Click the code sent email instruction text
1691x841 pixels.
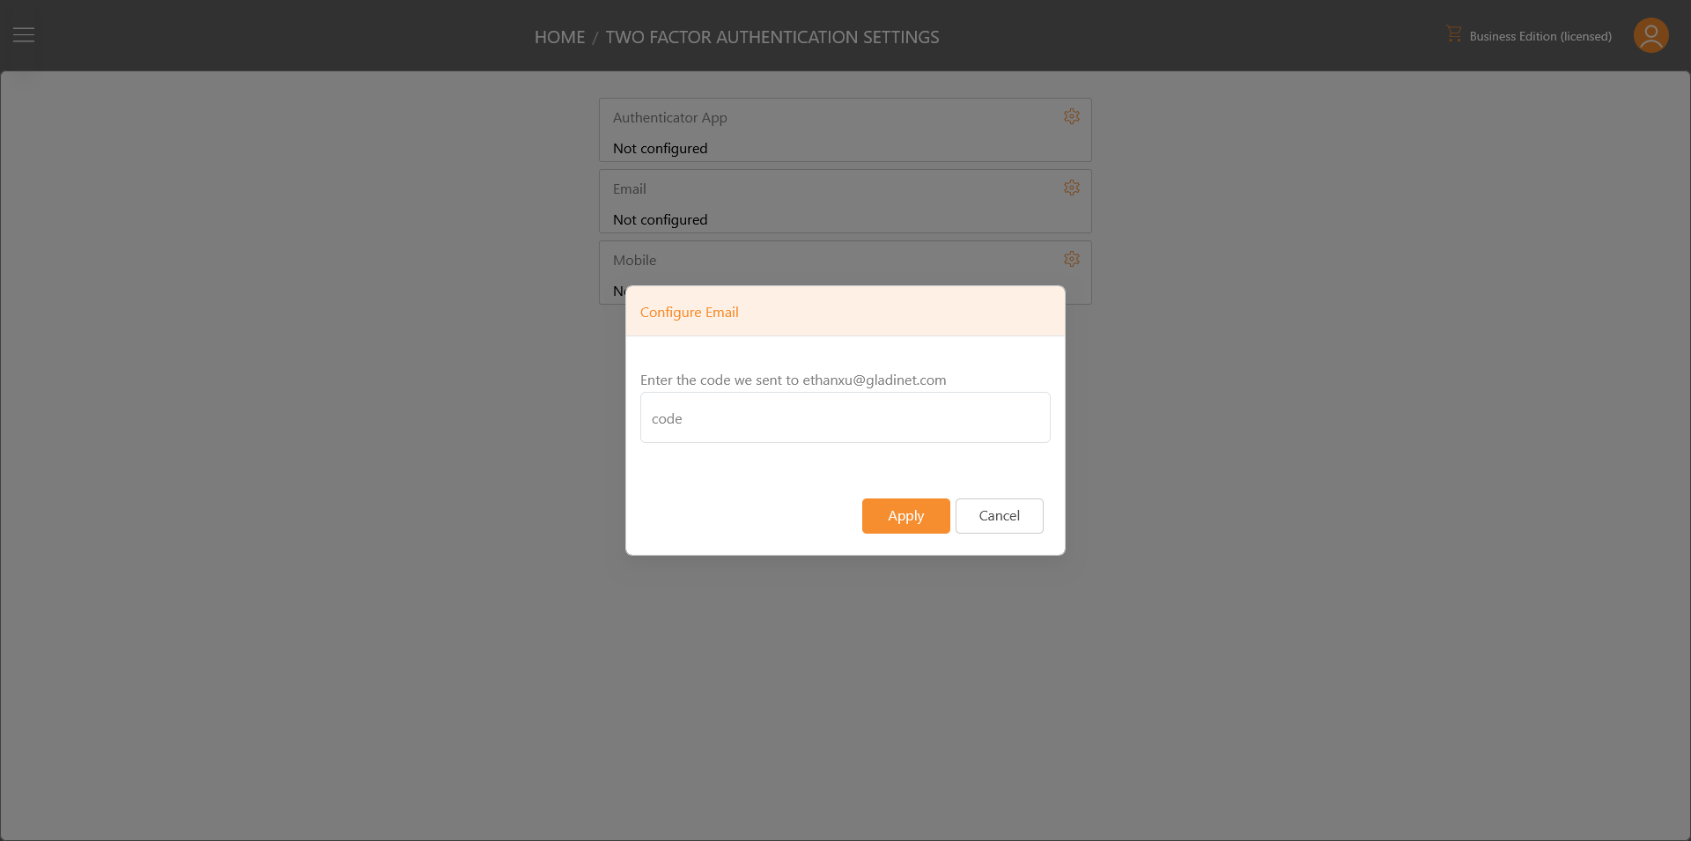click(794, 380)
